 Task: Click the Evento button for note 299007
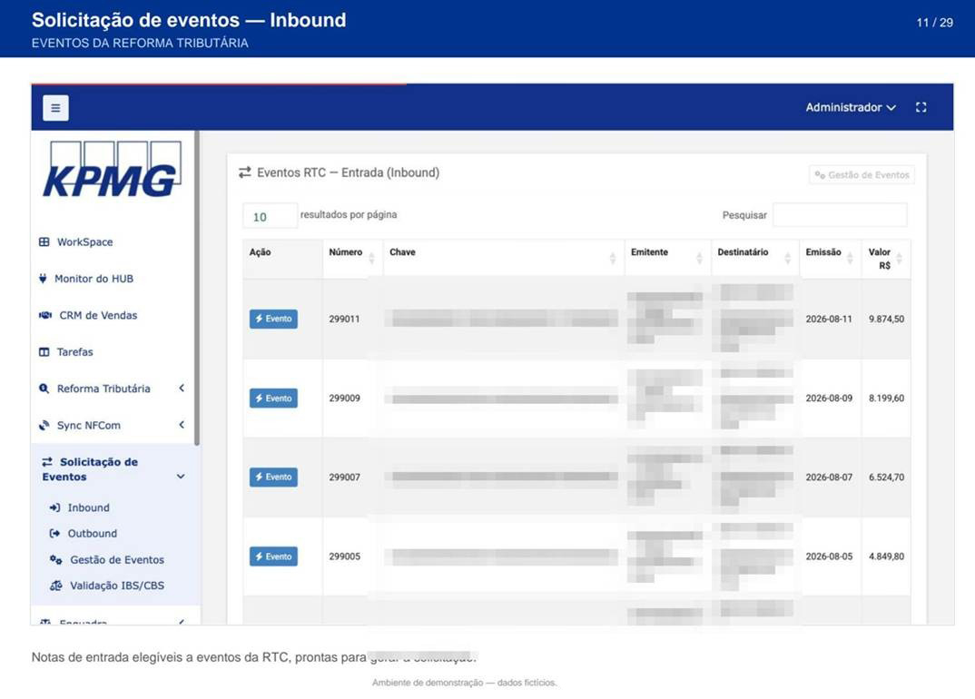(273, 477)
